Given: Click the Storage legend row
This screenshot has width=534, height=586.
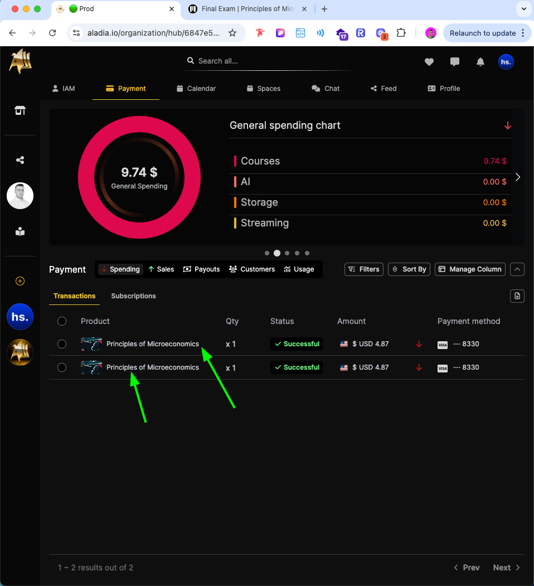Looking at the screenshot, I should click(x=370, y=202).
